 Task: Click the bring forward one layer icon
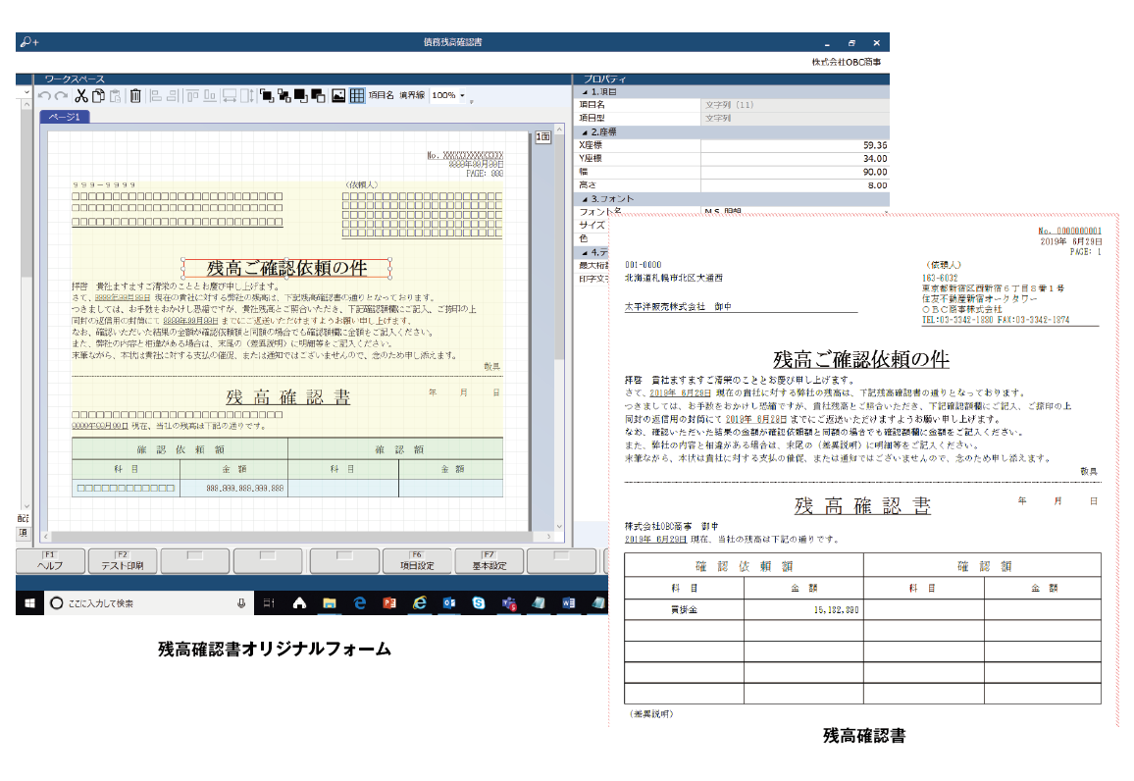[301, 95]
